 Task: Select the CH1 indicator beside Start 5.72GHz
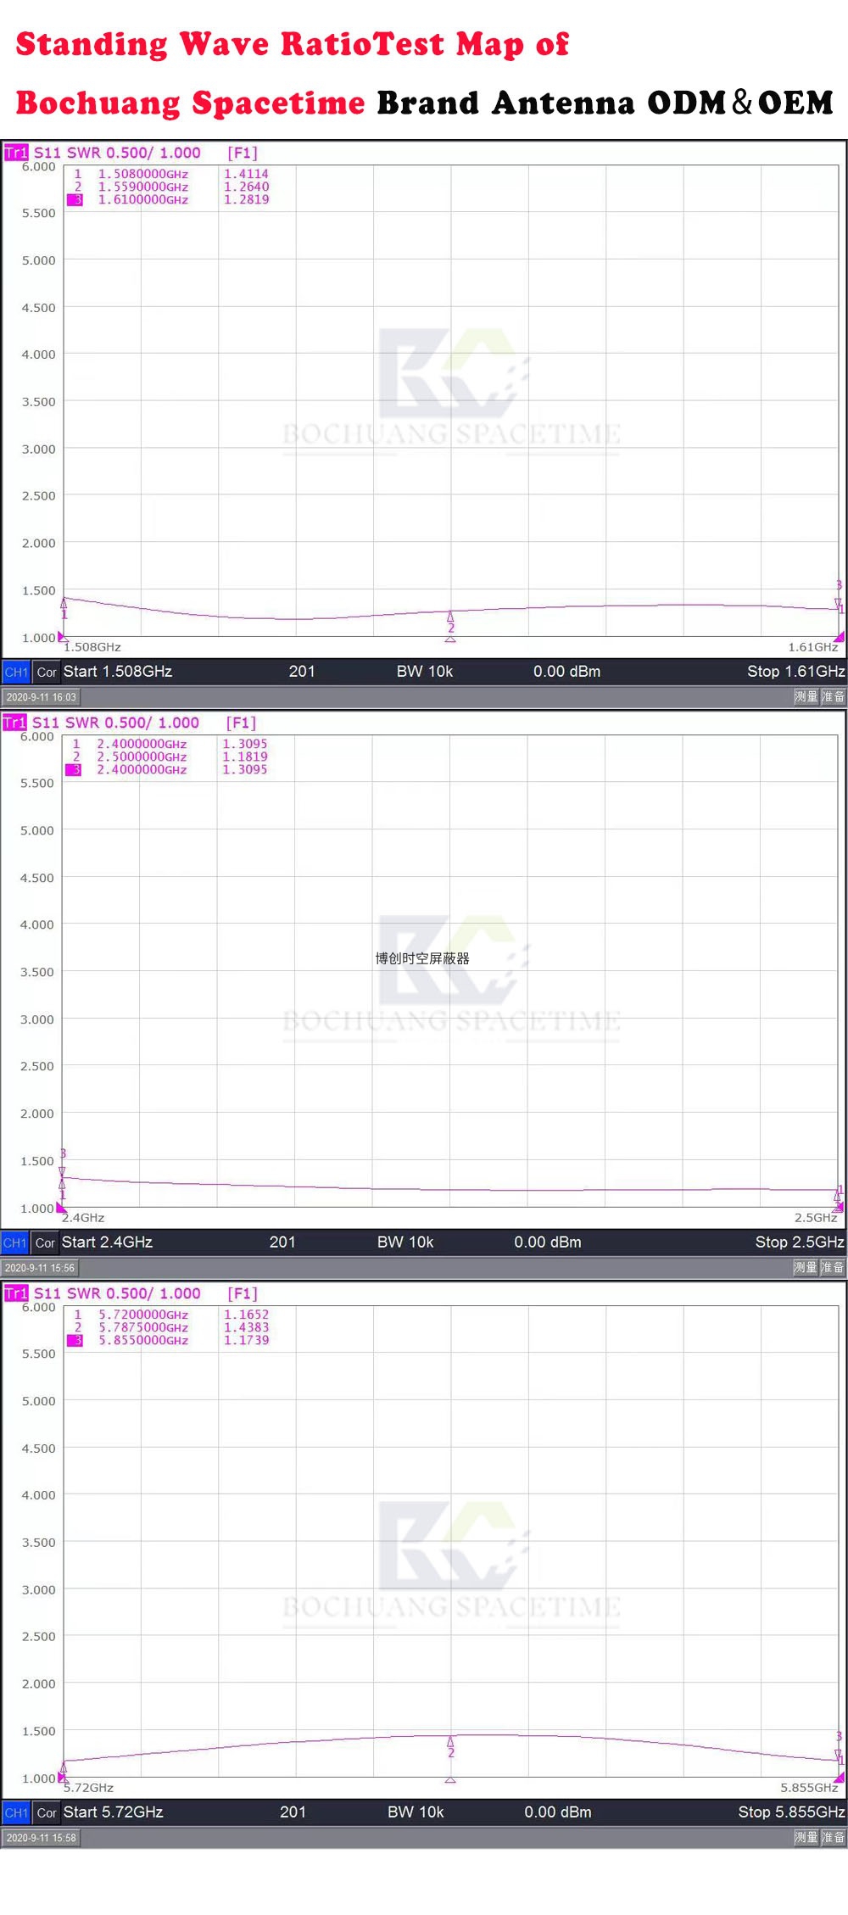16,1812
